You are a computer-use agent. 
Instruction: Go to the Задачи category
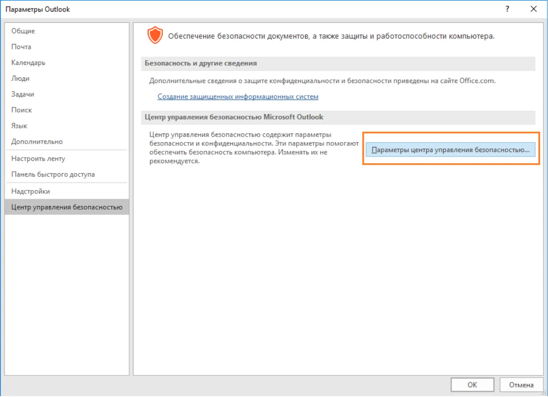pos(67,94)
